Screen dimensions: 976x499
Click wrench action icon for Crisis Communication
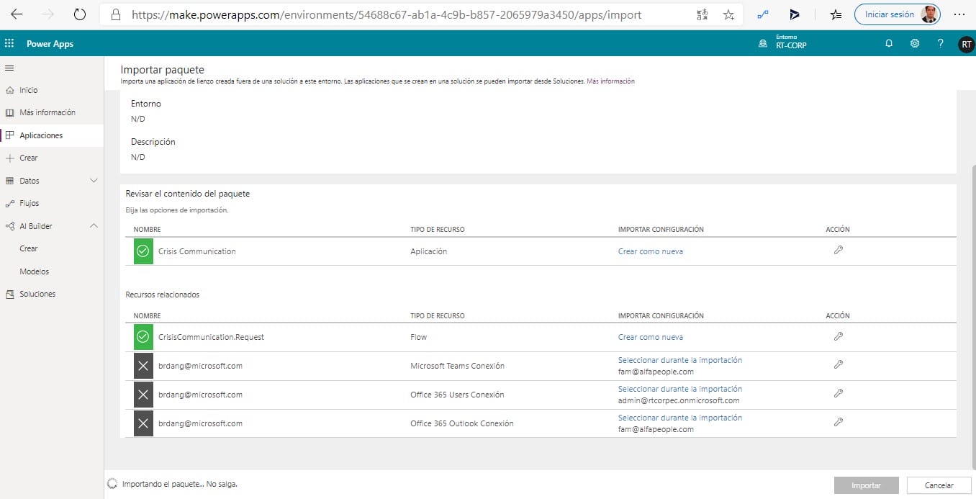(838, 251)
